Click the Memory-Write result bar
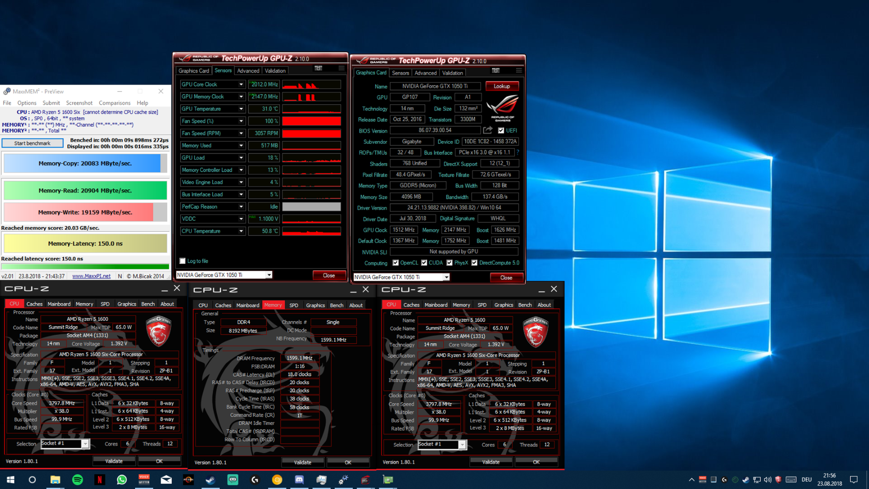The width and height of the screenshot is (869, 489). coord(86,212)
